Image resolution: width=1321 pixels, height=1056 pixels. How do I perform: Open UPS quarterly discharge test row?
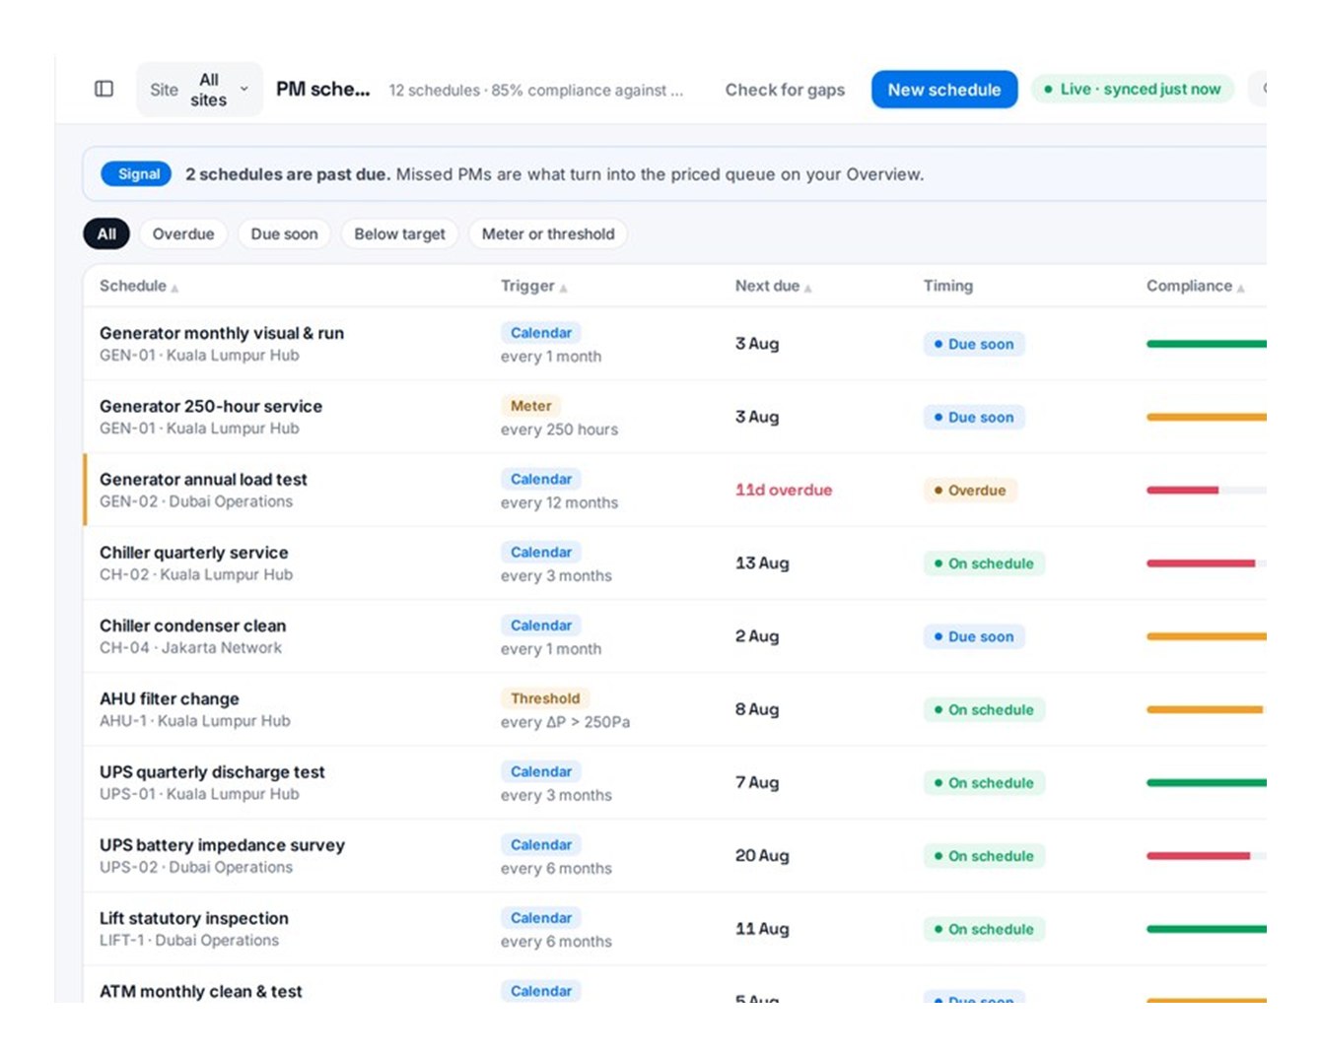point(674,782)
